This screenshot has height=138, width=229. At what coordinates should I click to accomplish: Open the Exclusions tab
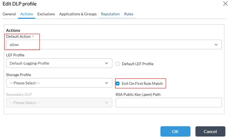click(x=46, y=14)
